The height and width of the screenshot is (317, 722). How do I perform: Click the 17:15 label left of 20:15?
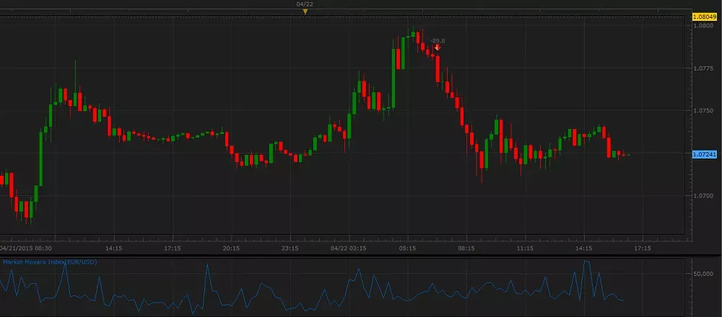pos(173,248)
